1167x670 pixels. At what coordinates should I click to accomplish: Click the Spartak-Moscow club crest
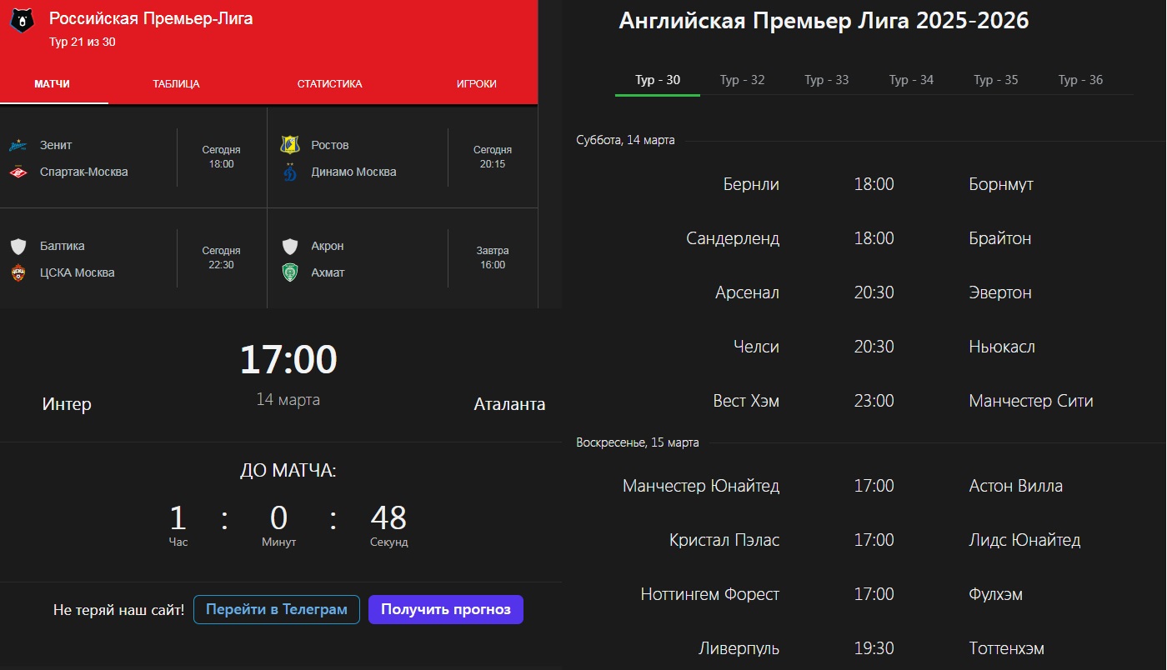coord(18,172)
